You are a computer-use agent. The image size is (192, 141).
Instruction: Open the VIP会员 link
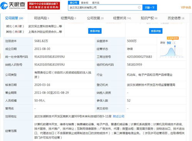[186, 7]
